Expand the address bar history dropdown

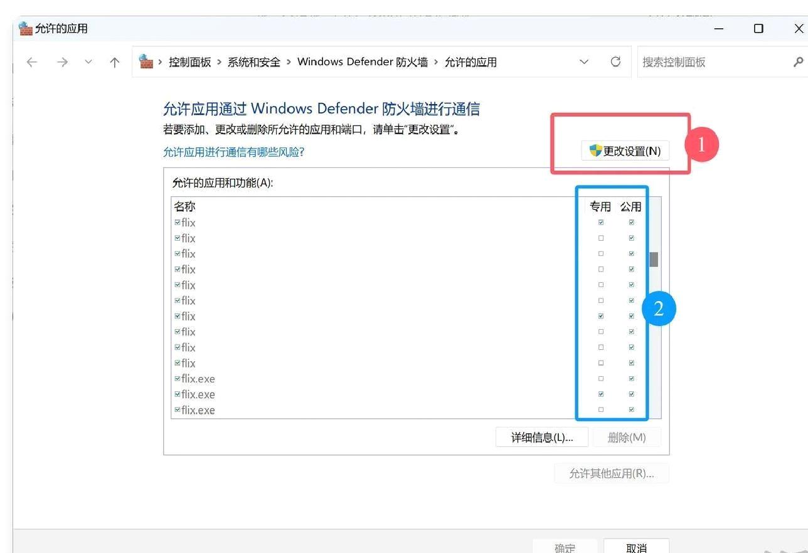click(x=584, y=61)
